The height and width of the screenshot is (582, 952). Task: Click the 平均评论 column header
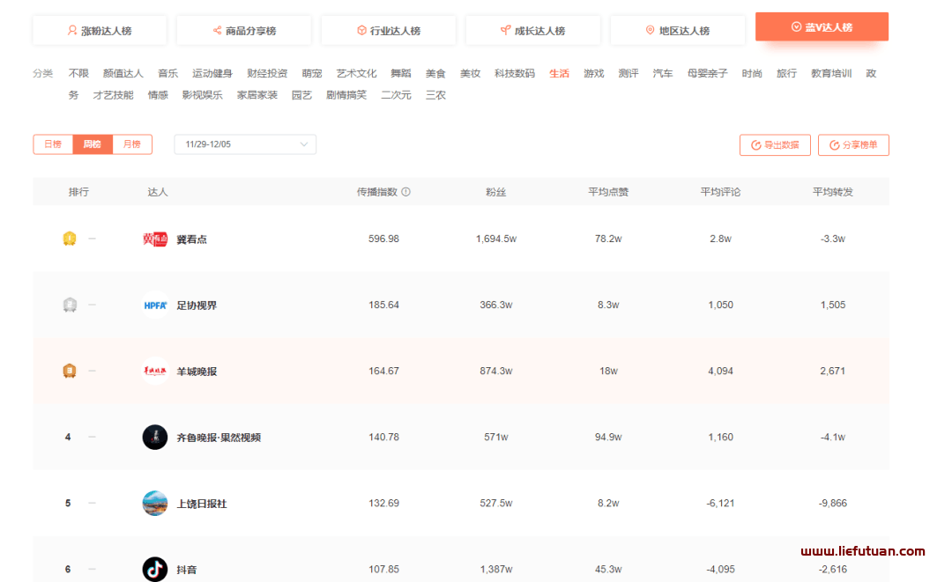(720, 192)
